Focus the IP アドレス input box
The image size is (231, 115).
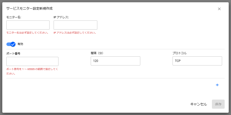tap(75, 25)
